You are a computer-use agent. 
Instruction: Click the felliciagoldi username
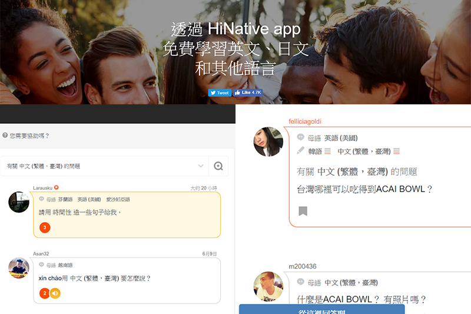pos(305,121)
